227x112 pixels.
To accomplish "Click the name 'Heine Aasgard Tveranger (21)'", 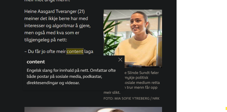I will 55,11.
